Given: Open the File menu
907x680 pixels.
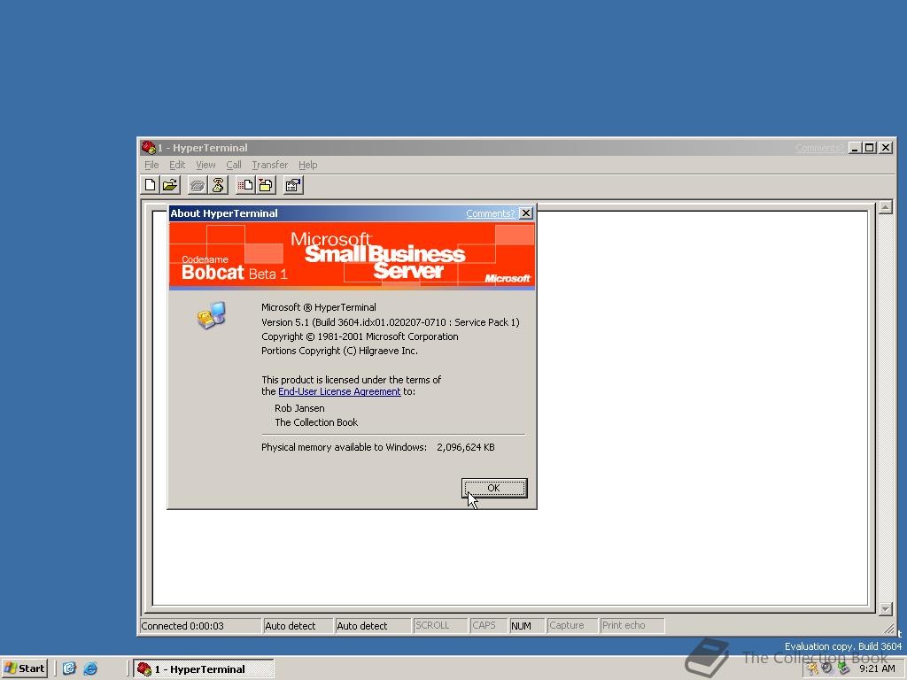Looking at the screenshot, I should click(x=151, y=165).
